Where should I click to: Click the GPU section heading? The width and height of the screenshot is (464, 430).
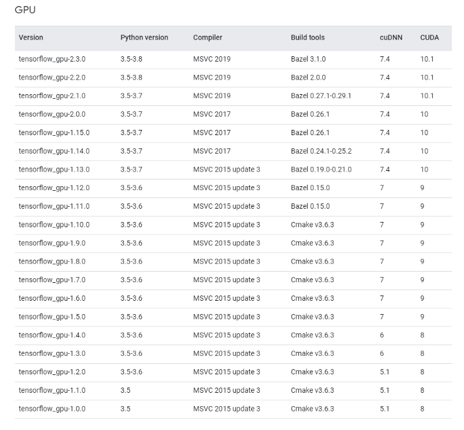click(x=25, y=11)
